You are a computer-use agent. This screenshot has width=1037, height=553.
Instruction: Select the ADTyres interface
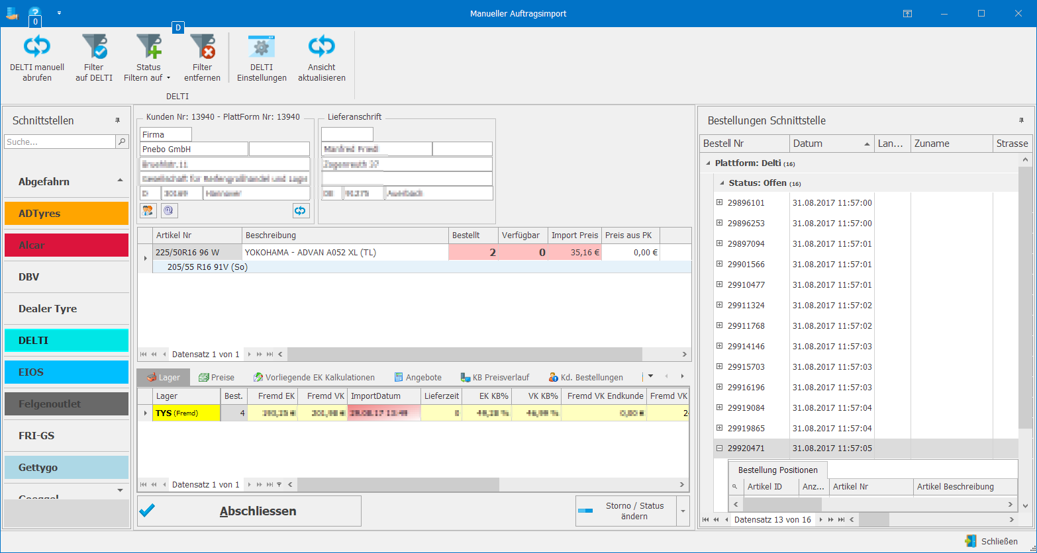(66, 214)
